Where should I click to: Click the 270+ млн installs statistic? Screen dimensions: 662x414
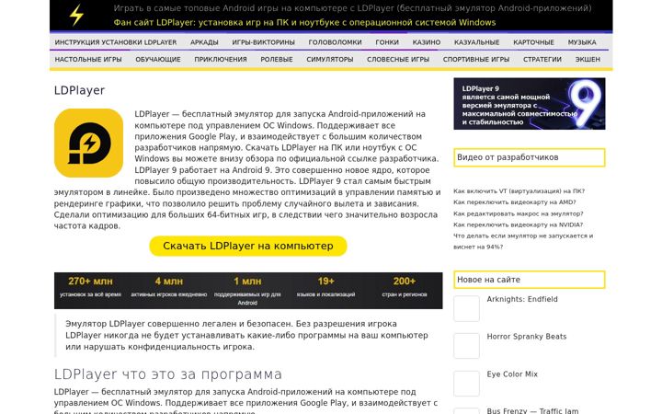coord(90,287)
